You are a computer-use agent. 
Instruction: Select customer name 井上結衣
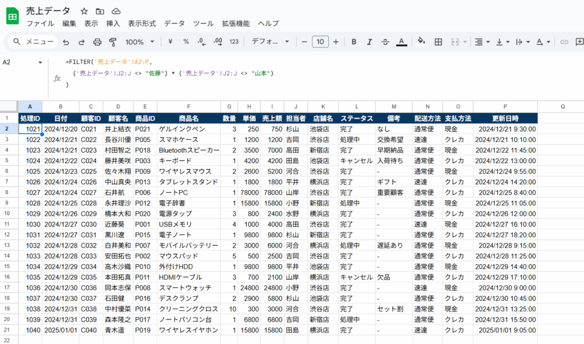coord(118,129)
